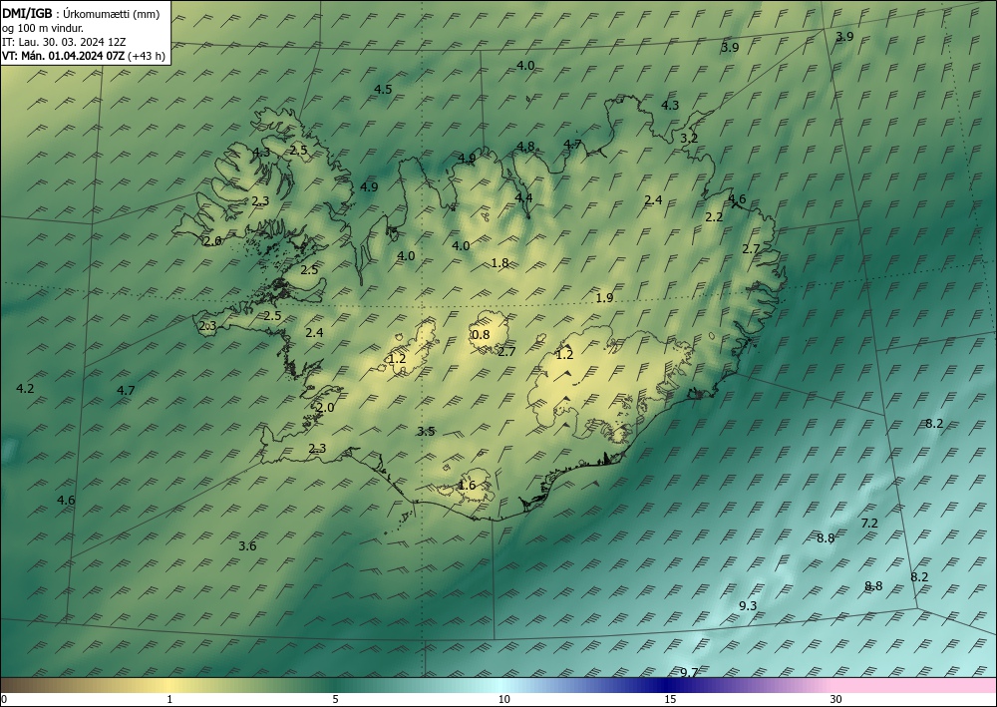Click the 1 tick on the color scale
Viewport: 997px width, 707px height.
point(169,699)
